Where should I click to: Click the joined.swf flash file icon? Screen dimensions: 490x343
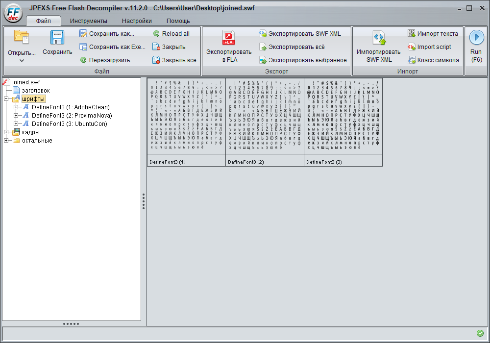(x=6, y=82)
